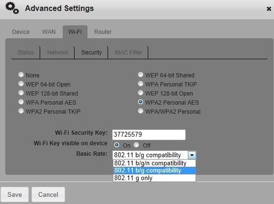Choose 802.11 g only option
274x204 pixels.
coord(154,178)
